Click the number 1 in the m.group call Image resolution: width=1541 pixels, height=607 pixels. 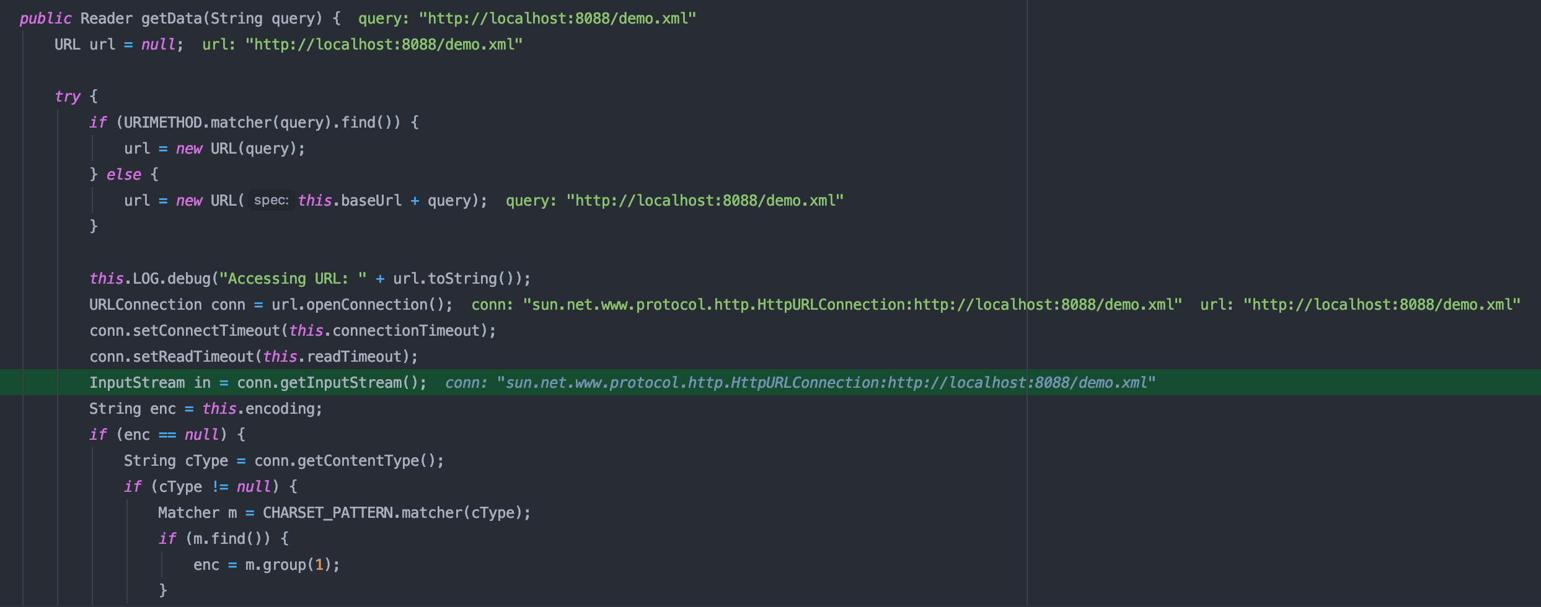click(319, 565)
